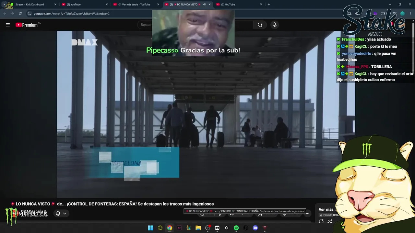Close the LO NUNCA VISTO tab
Viewport: 415px width, 233px height.
click(x=209, y=5)
